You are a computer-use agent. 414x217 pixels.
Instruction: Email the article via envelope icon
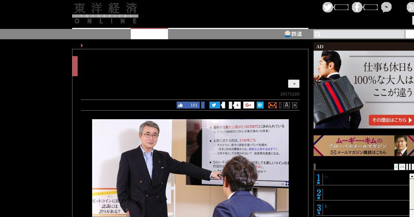tap(273, 105)
